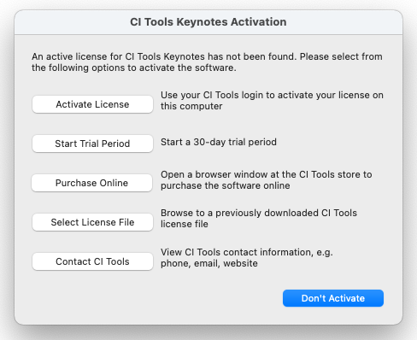Dismiss with Don't Activate button

point(333,298)
